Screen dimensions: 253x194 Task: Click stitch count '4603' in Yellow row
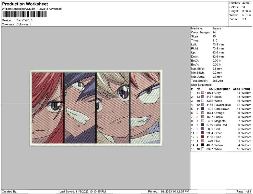210,145
